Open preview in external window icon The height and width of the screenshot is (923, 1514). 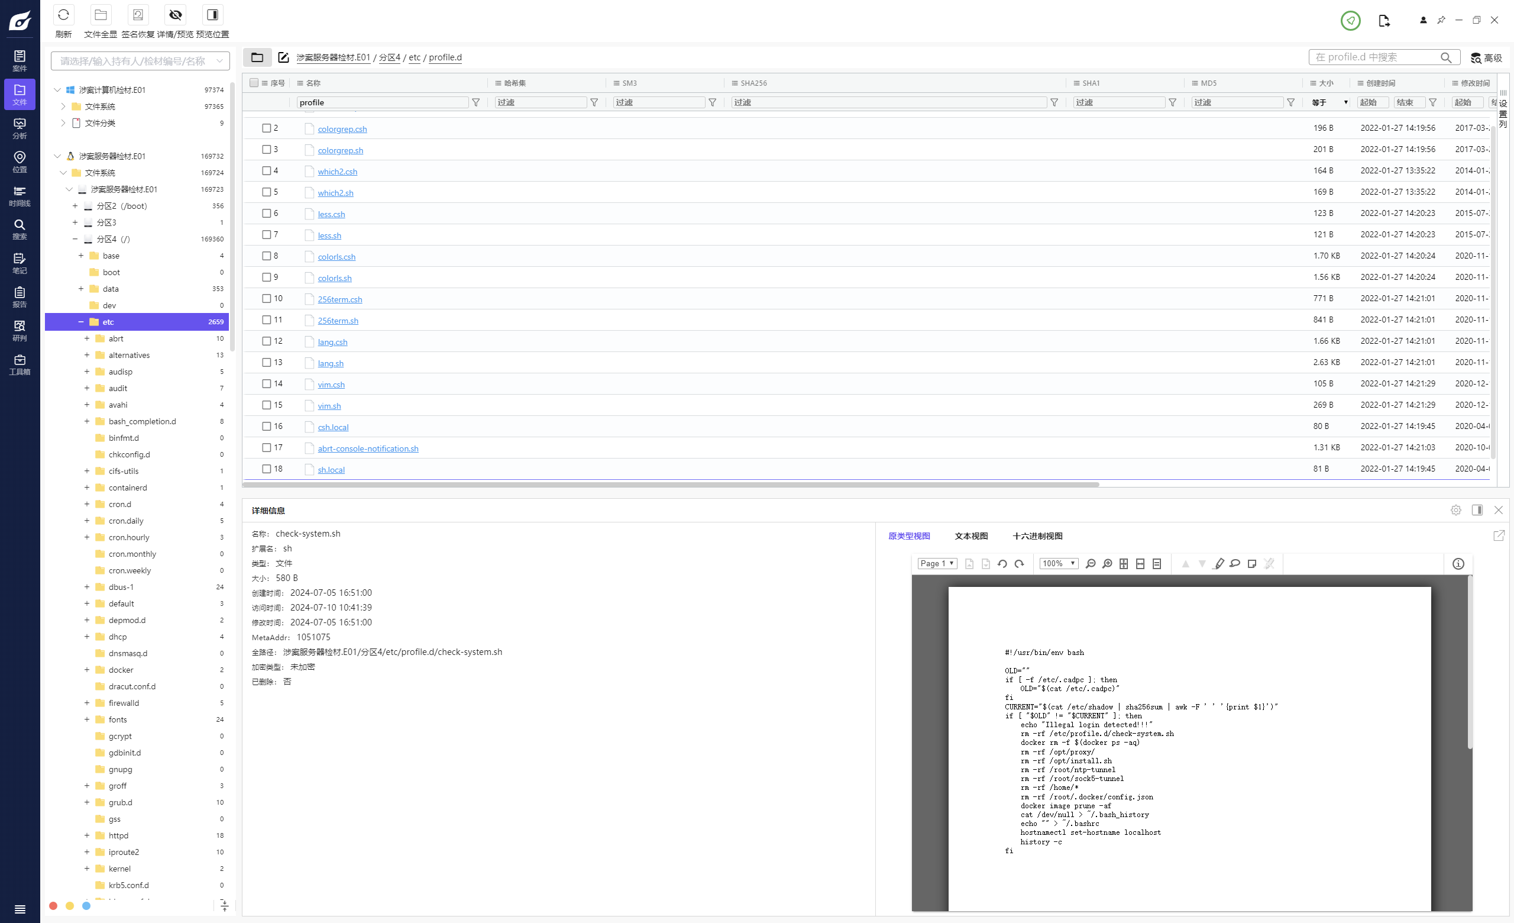point(1499,535)
